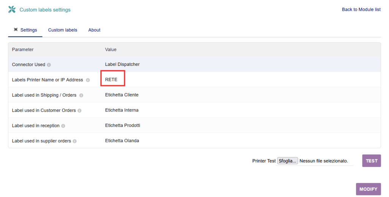Click the Etichetta Interna value
The image size is (389, 197).
[x=122, y=110]
